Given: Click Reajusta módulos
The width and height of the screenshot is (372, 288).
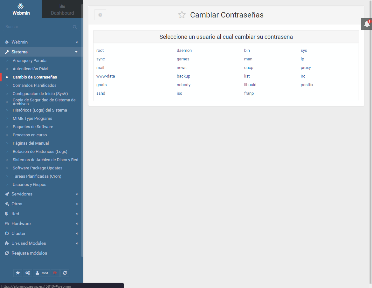Looking at the screenshot, I should pos(29,253).
